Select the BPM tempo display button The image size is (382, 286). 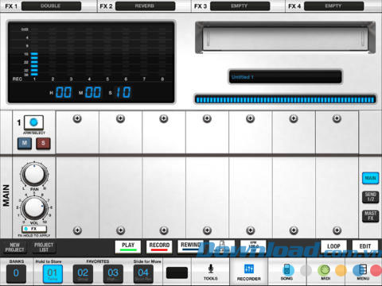(253, 247)
